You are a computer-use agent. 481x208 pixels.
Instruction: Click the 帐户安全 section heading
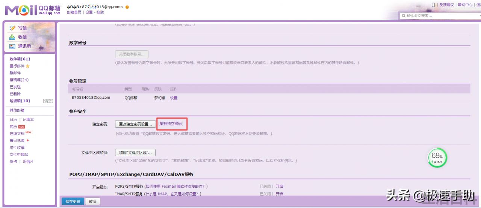[78, 112]
